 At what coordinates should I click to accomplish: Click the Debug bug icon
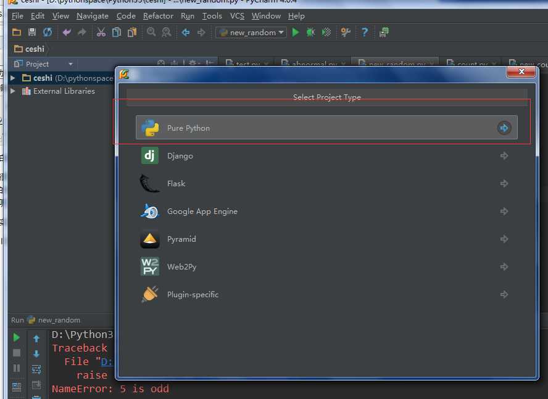(310, 33)
